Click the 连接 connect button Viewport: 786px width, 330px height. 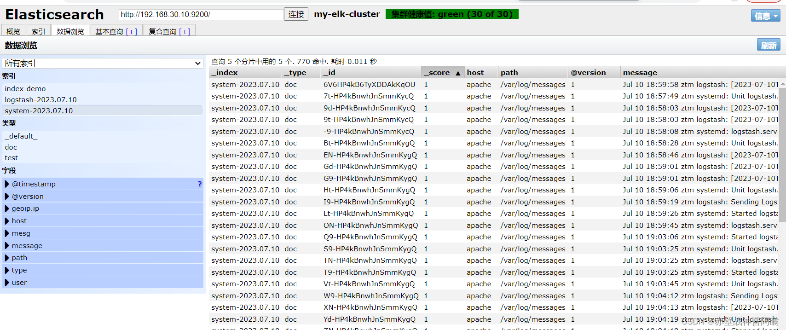coord(296,14)
